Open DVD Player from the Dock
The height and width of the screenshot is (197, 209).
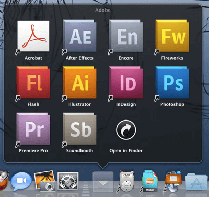click(x=126, y=181)
